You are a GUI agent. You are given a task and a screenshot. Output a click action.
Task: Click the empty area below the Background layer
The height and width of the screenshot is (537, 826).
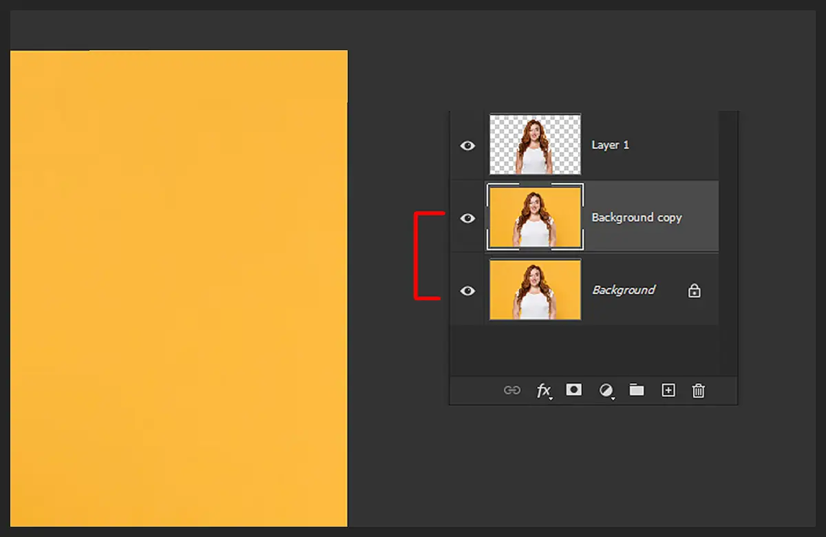pos(584,350)
